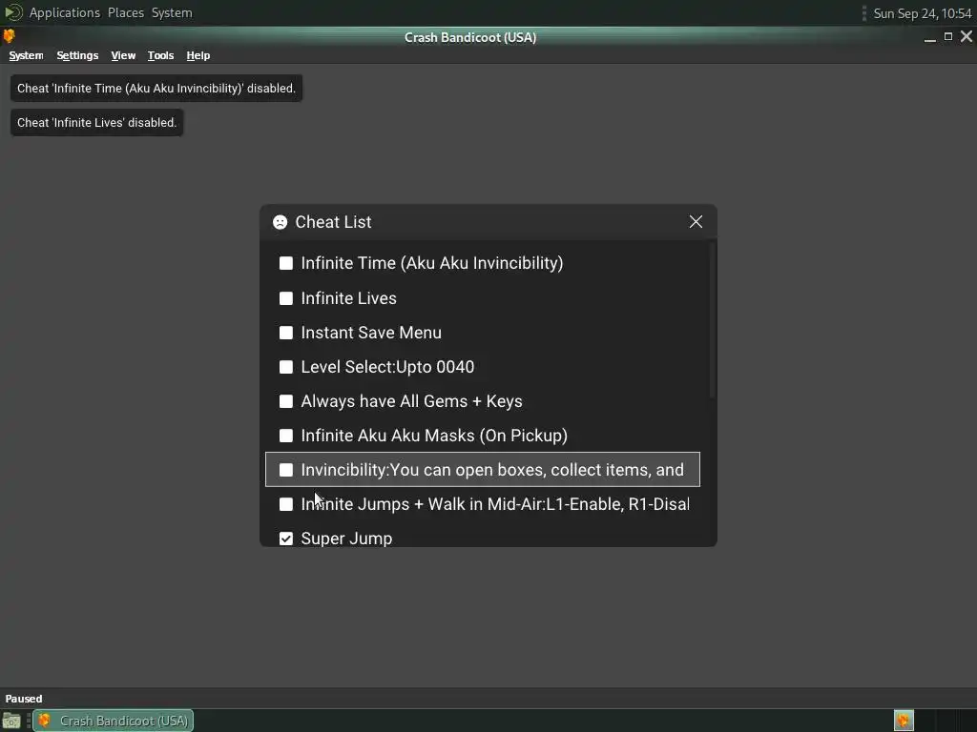Open the Settings menu
Image resolution: width=977 pixels, height=732 pixels.
click(77, 55)
